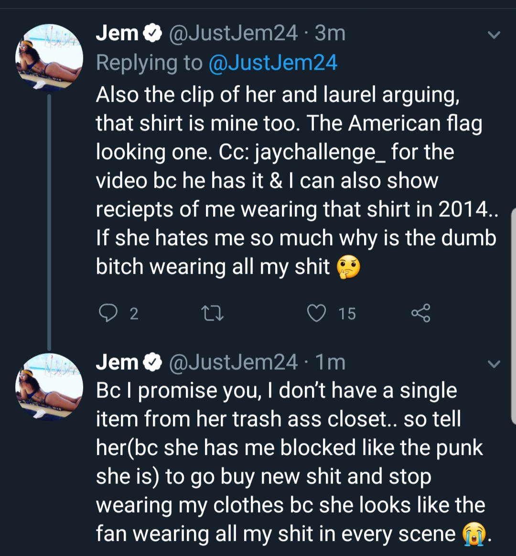Like the tweet using the heart icon
Screen dimensions: 516x556
[316, 313]
